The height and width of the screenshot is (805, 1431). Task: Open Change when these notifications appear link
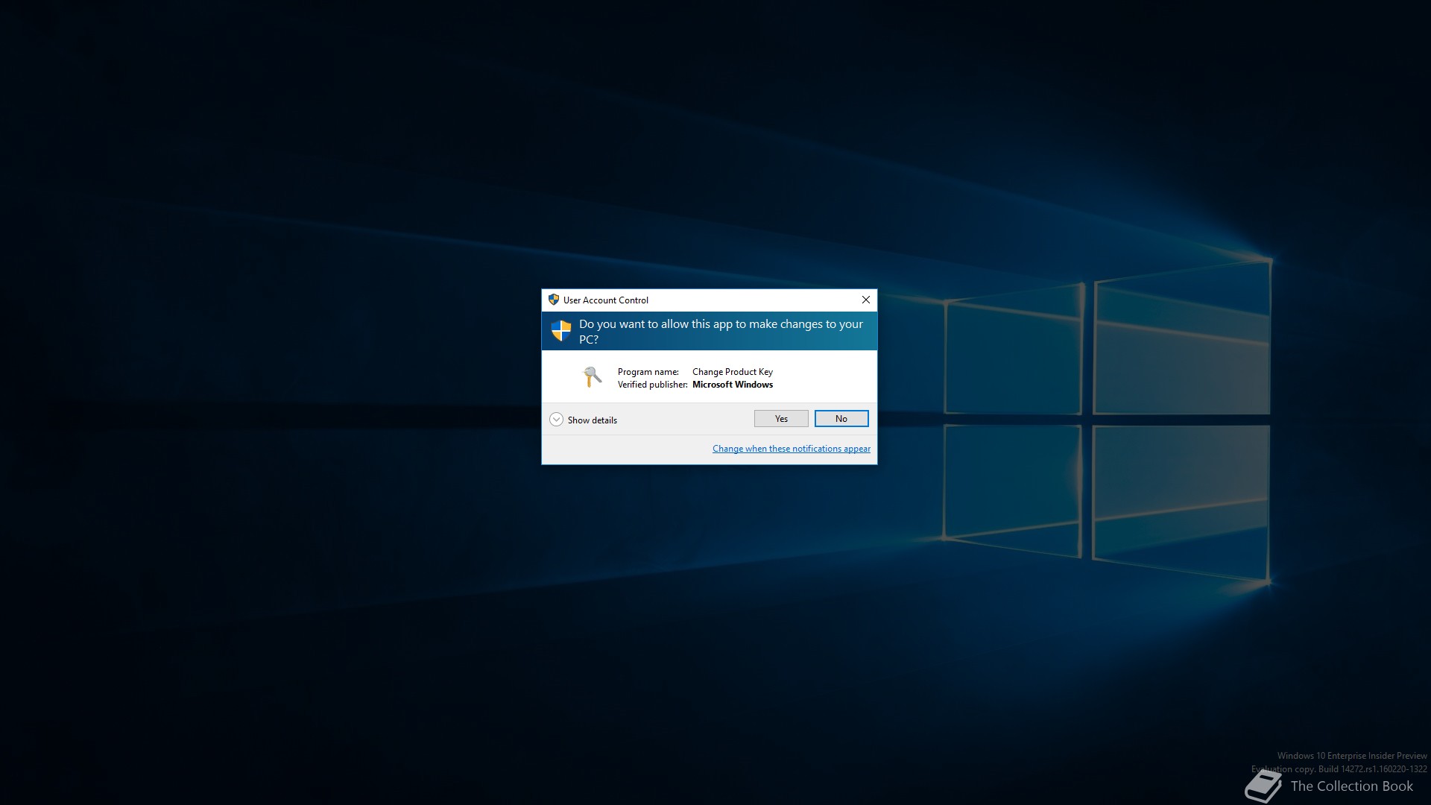[x=791, y=449]
